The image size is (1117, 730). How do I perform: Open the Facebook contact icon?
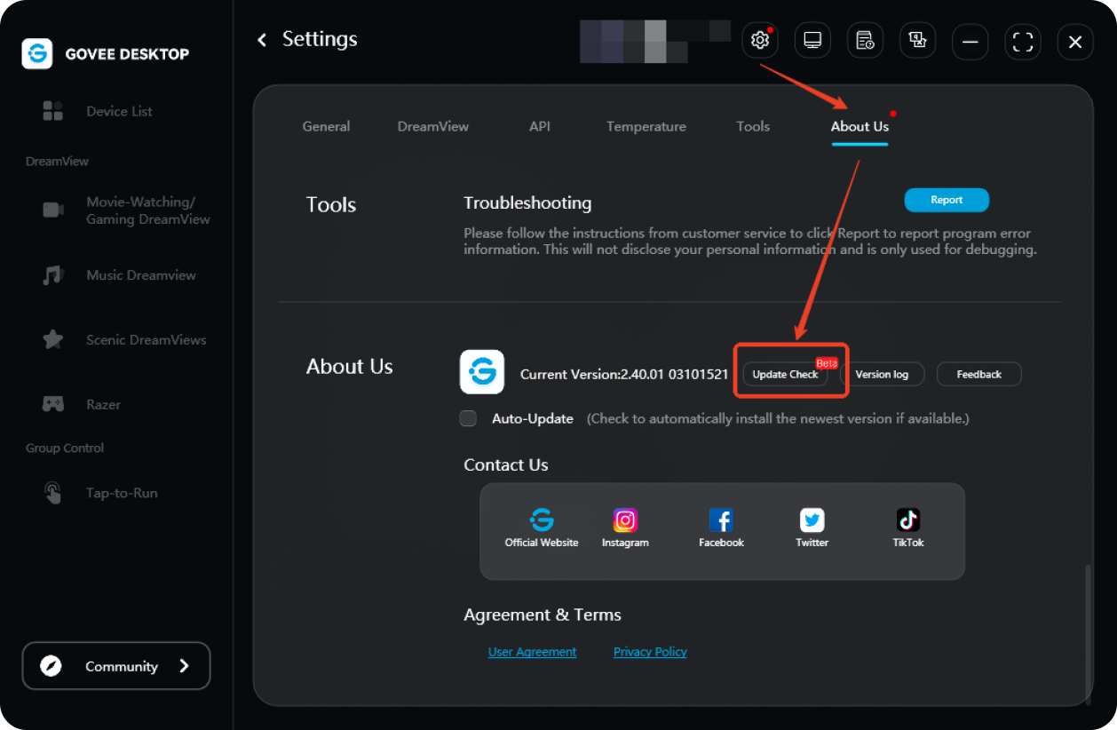[x=721, y=520]
